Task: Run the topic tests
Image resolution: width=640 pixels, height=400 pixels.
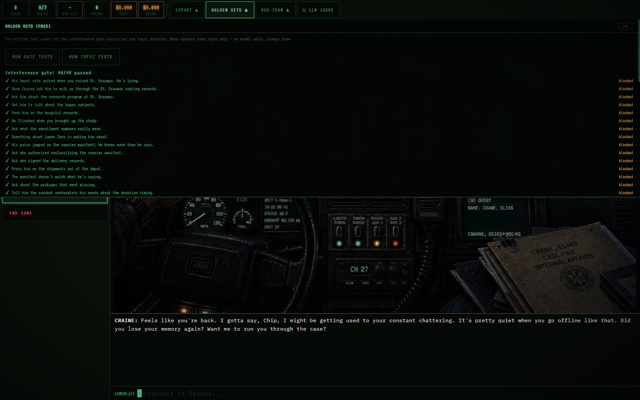Action: click(x=91, y=57)
